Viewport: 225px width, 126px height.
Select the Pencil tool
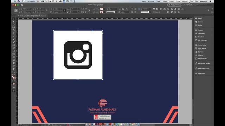click(x=14, y=42)
